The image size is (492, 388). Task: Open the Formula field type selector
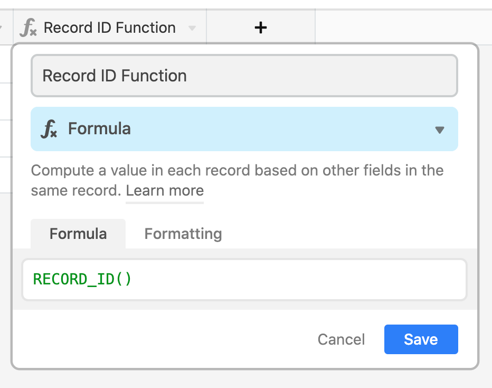pyautogui.click(x=244, y=129)
